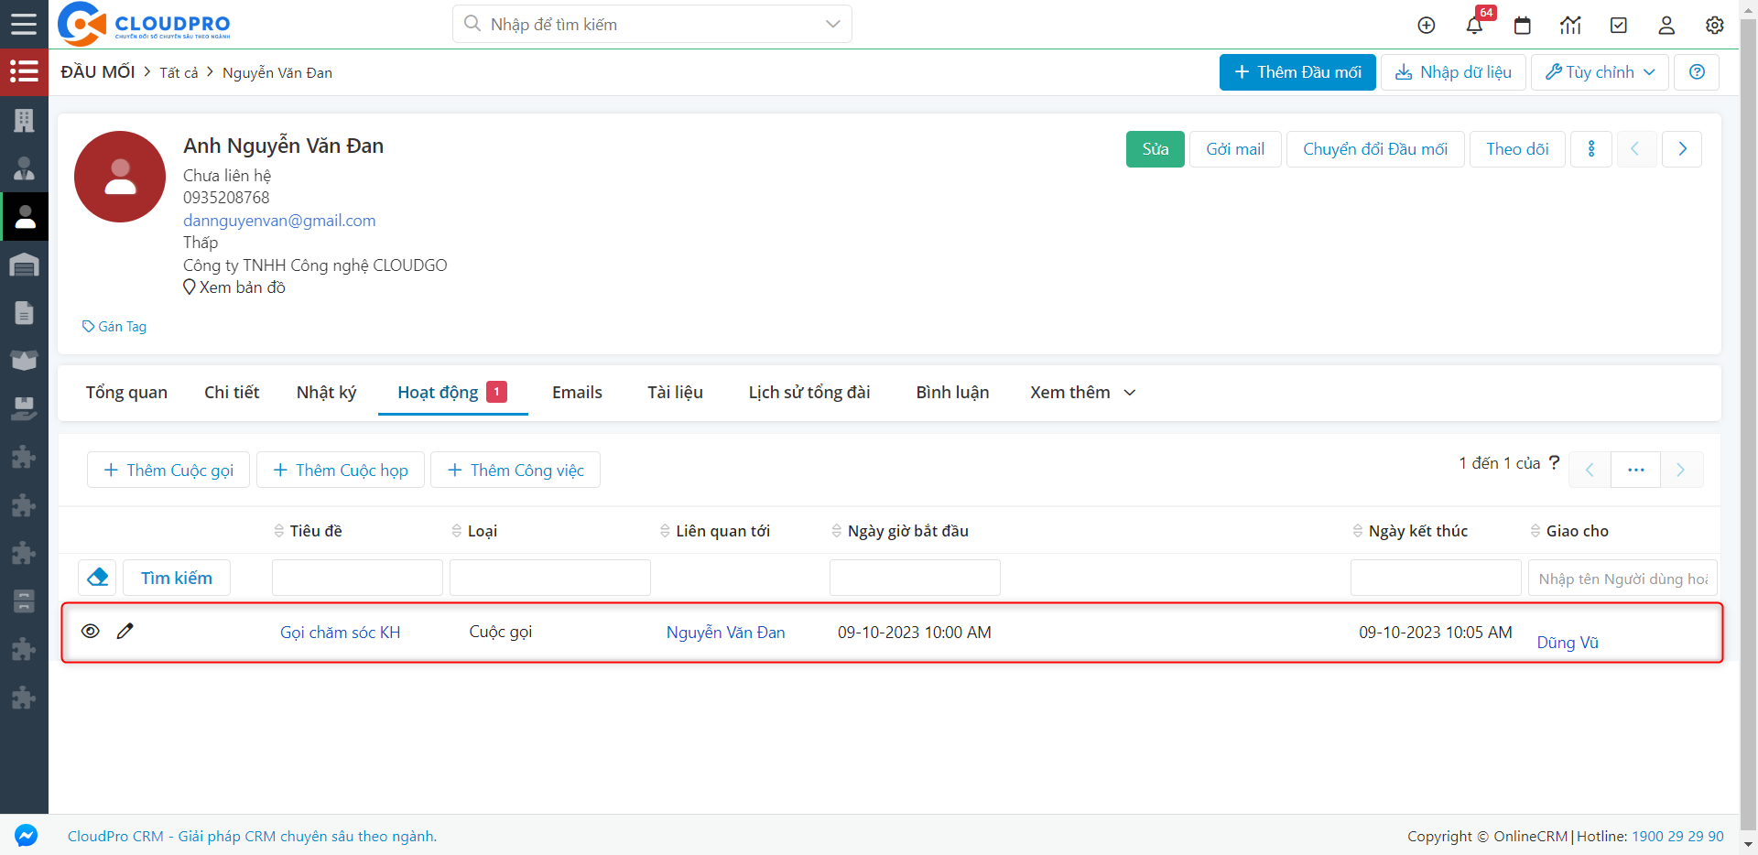
Task: Switch to Bình luận tab
Action: tap(952, 393)
